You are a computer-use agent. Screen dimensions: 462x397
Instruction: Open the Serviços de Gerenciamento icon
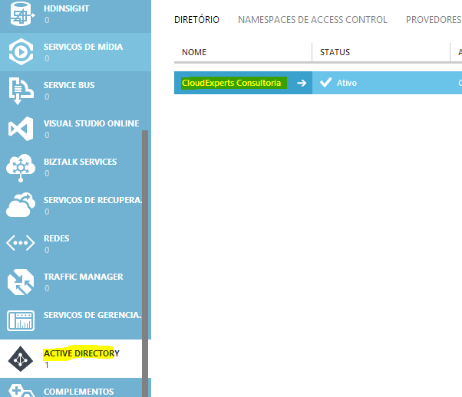(x=21, y=320)
